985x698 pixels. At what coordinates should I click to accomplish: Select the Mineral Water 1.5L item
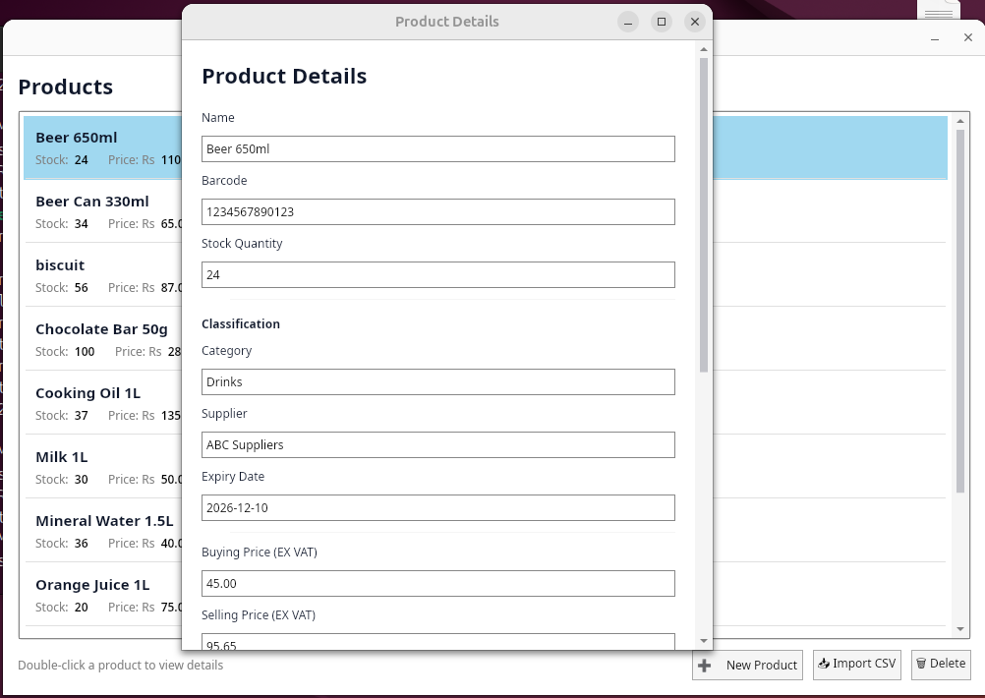[103, 531]
